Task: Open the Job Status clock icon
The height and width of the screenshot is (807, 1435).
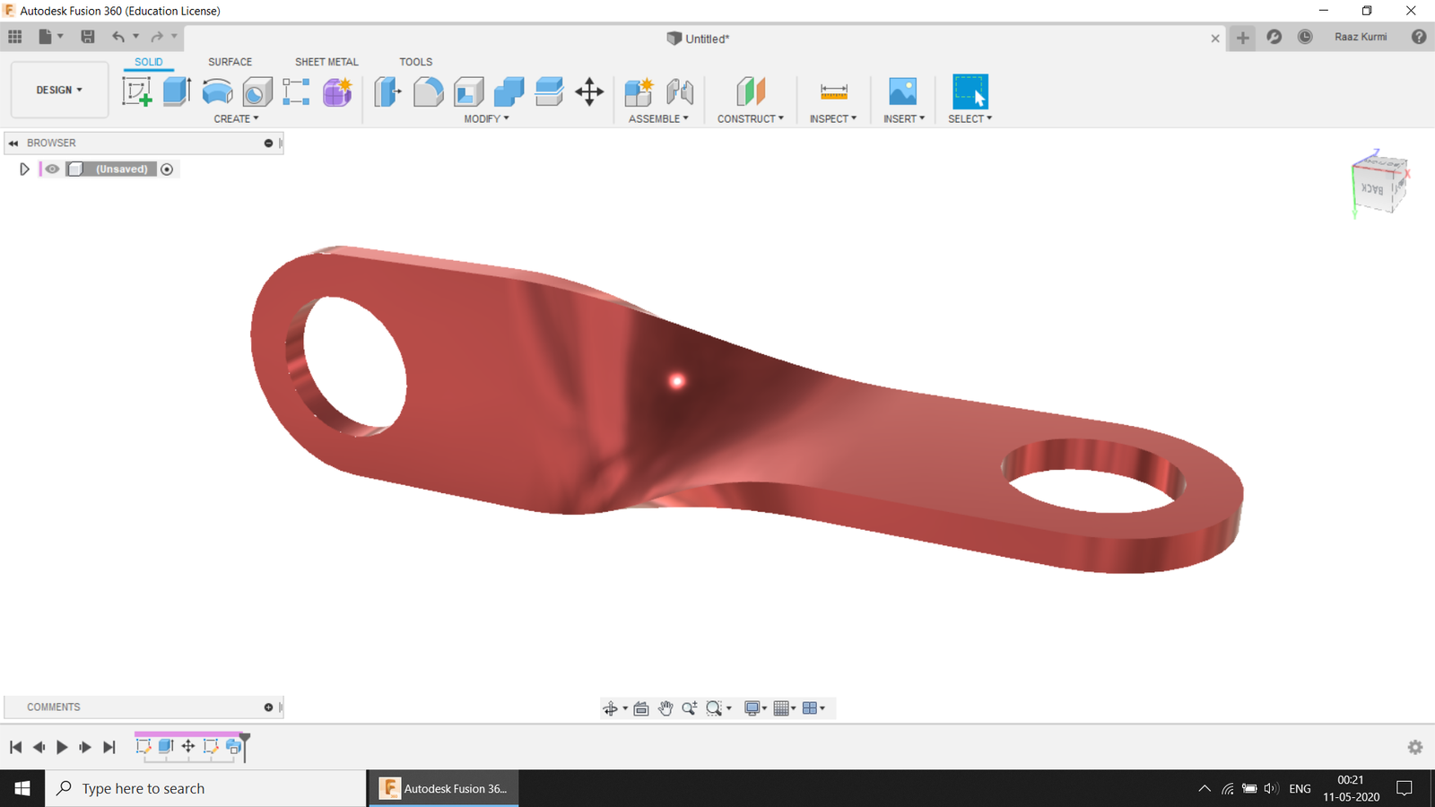Action: [x=1305, y=37]
